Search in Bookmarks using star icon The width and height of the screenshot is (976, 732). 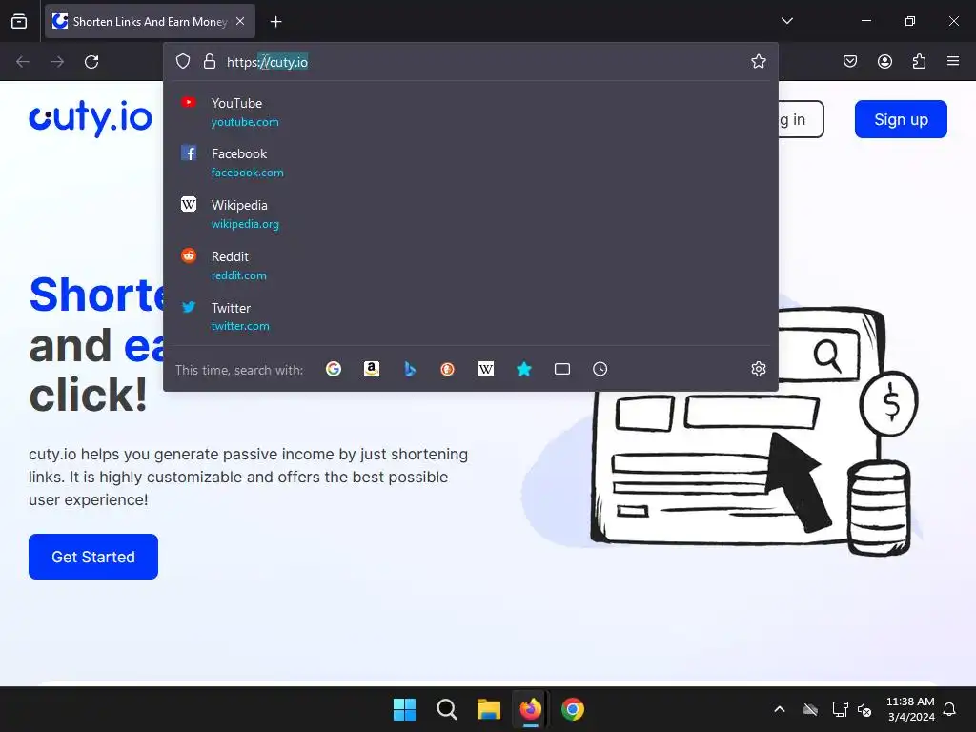(x=524, y=369)
